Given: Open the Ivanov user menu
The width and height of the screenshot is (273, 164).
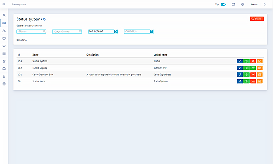Looking at the screenshot, I should [x=254, y=4].
